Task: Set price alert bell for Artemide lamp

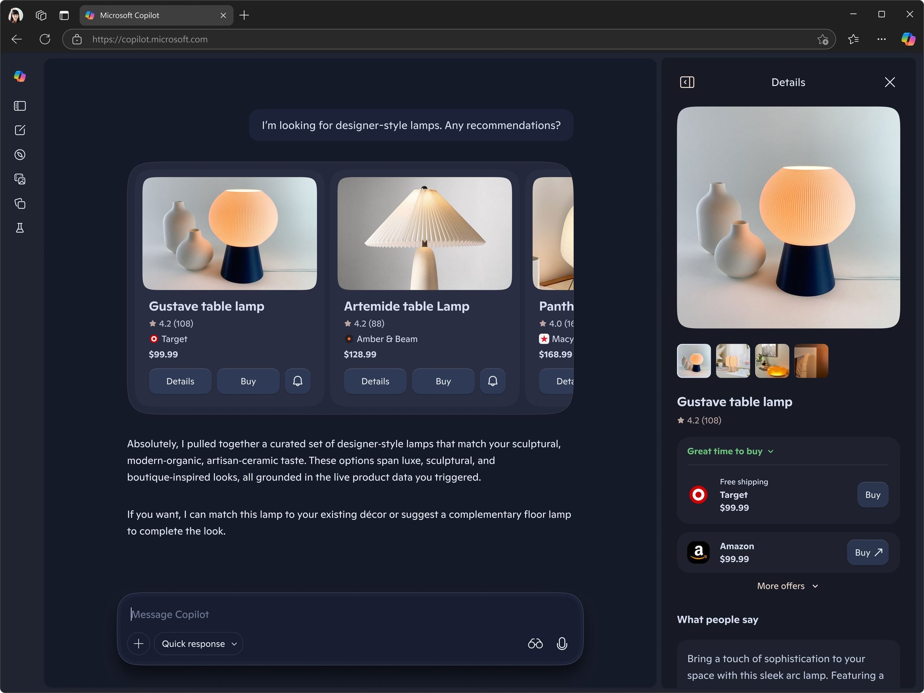Action: (x=492, y=381)
